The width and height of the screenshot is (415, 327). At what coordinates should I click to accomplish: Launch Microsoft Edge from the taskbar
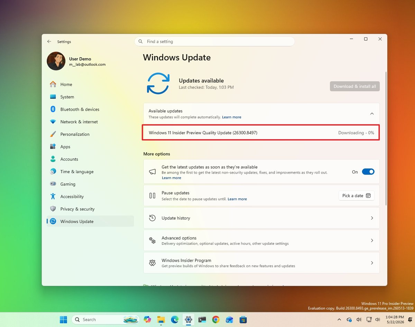pyautogui.click(x=175, y=319)
